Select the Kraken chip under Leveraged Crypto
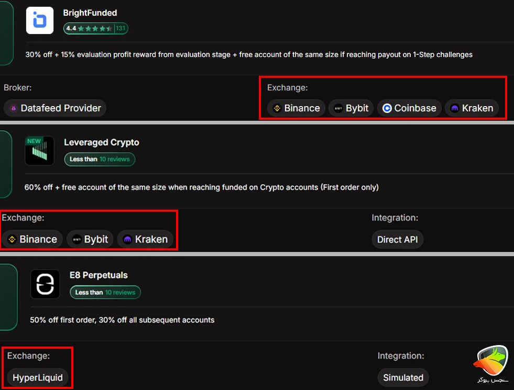 tap(145, 239)
